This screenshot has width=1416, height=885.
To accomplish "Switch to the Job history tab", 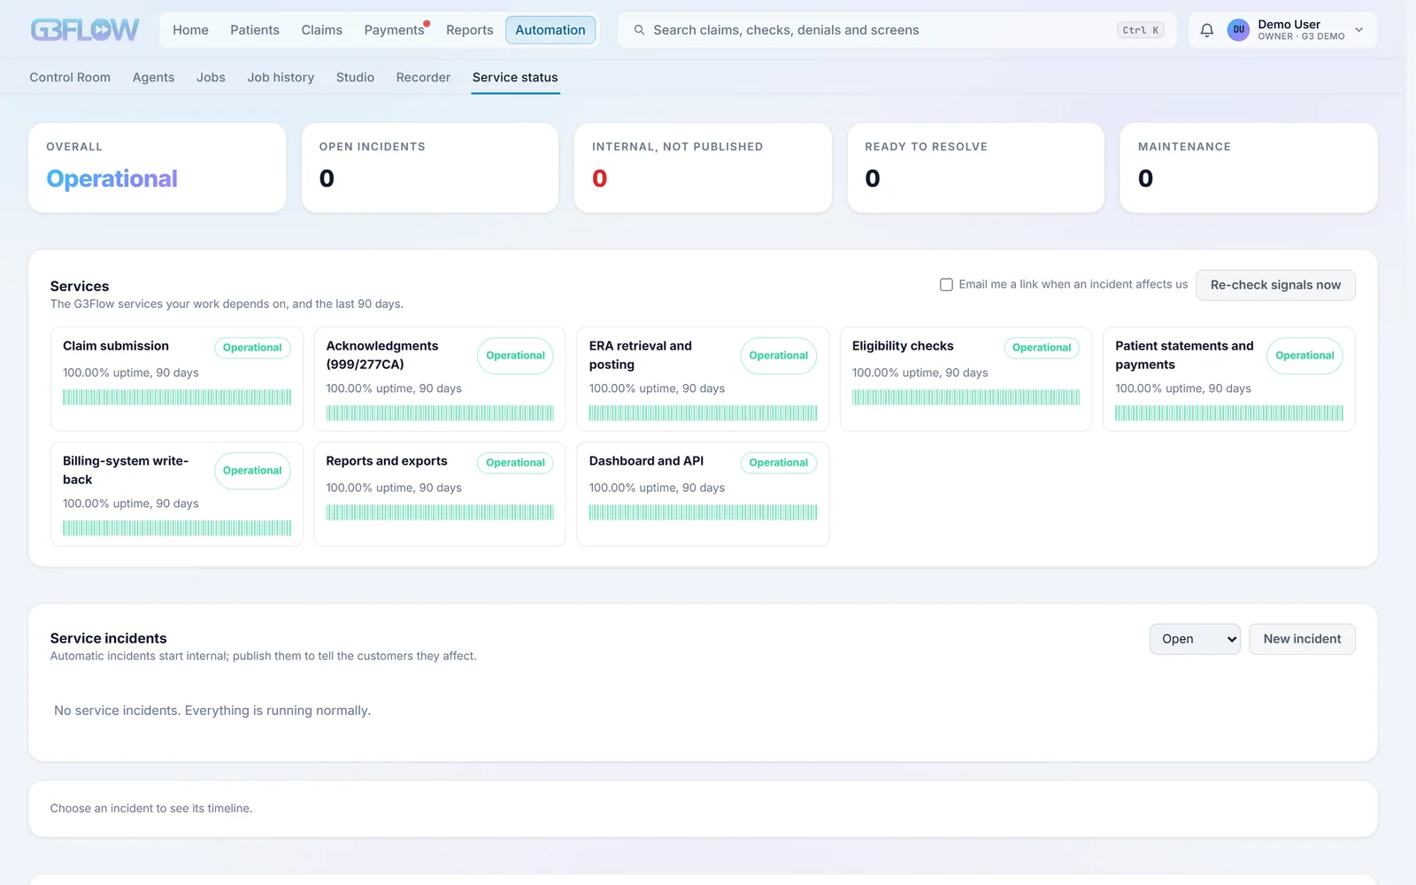I will coord(281,78).
